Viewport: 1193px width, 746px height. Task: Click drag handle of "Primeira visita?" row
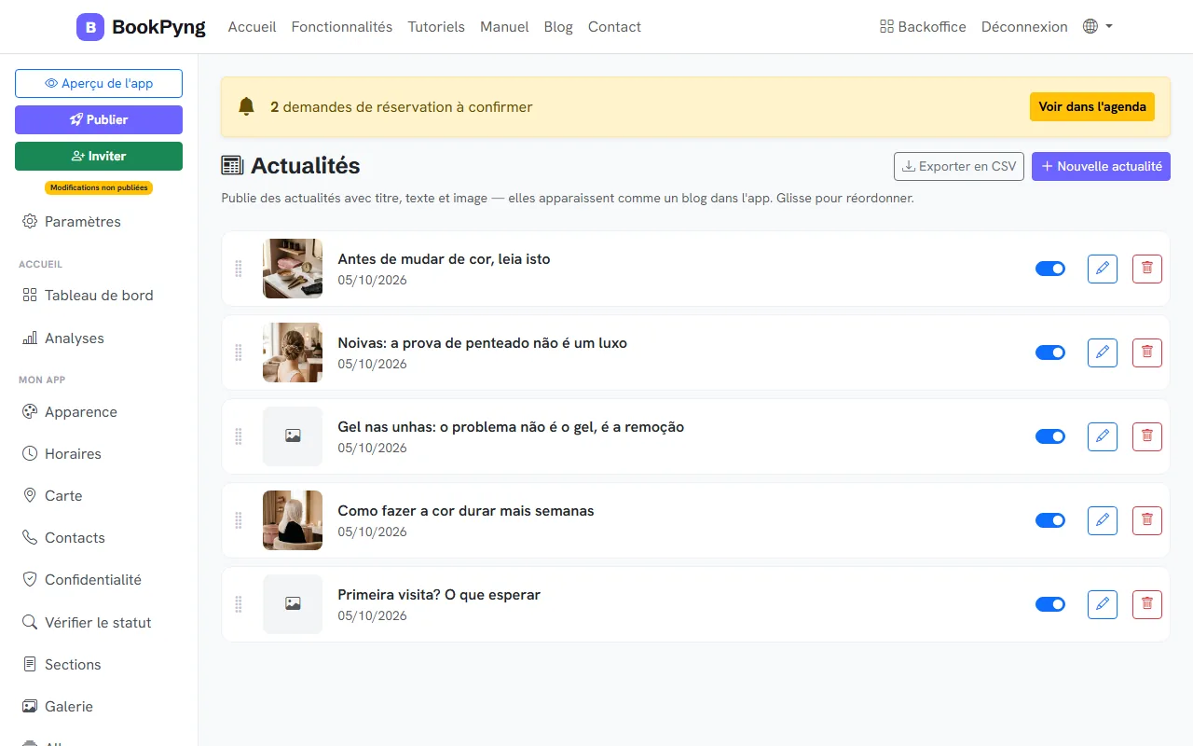click(x=239, y=604)
